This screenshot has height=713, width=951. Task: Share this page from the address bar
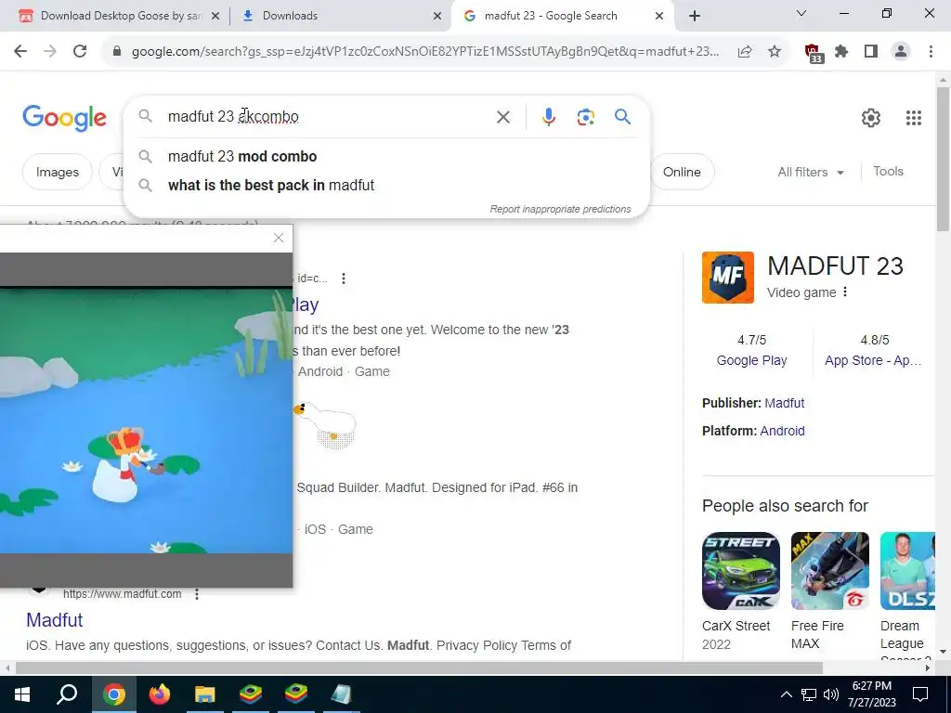(x=745, y=52)
